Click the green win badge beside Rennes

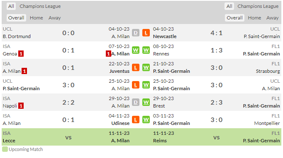pyautogui.click(x=146, y=50)
